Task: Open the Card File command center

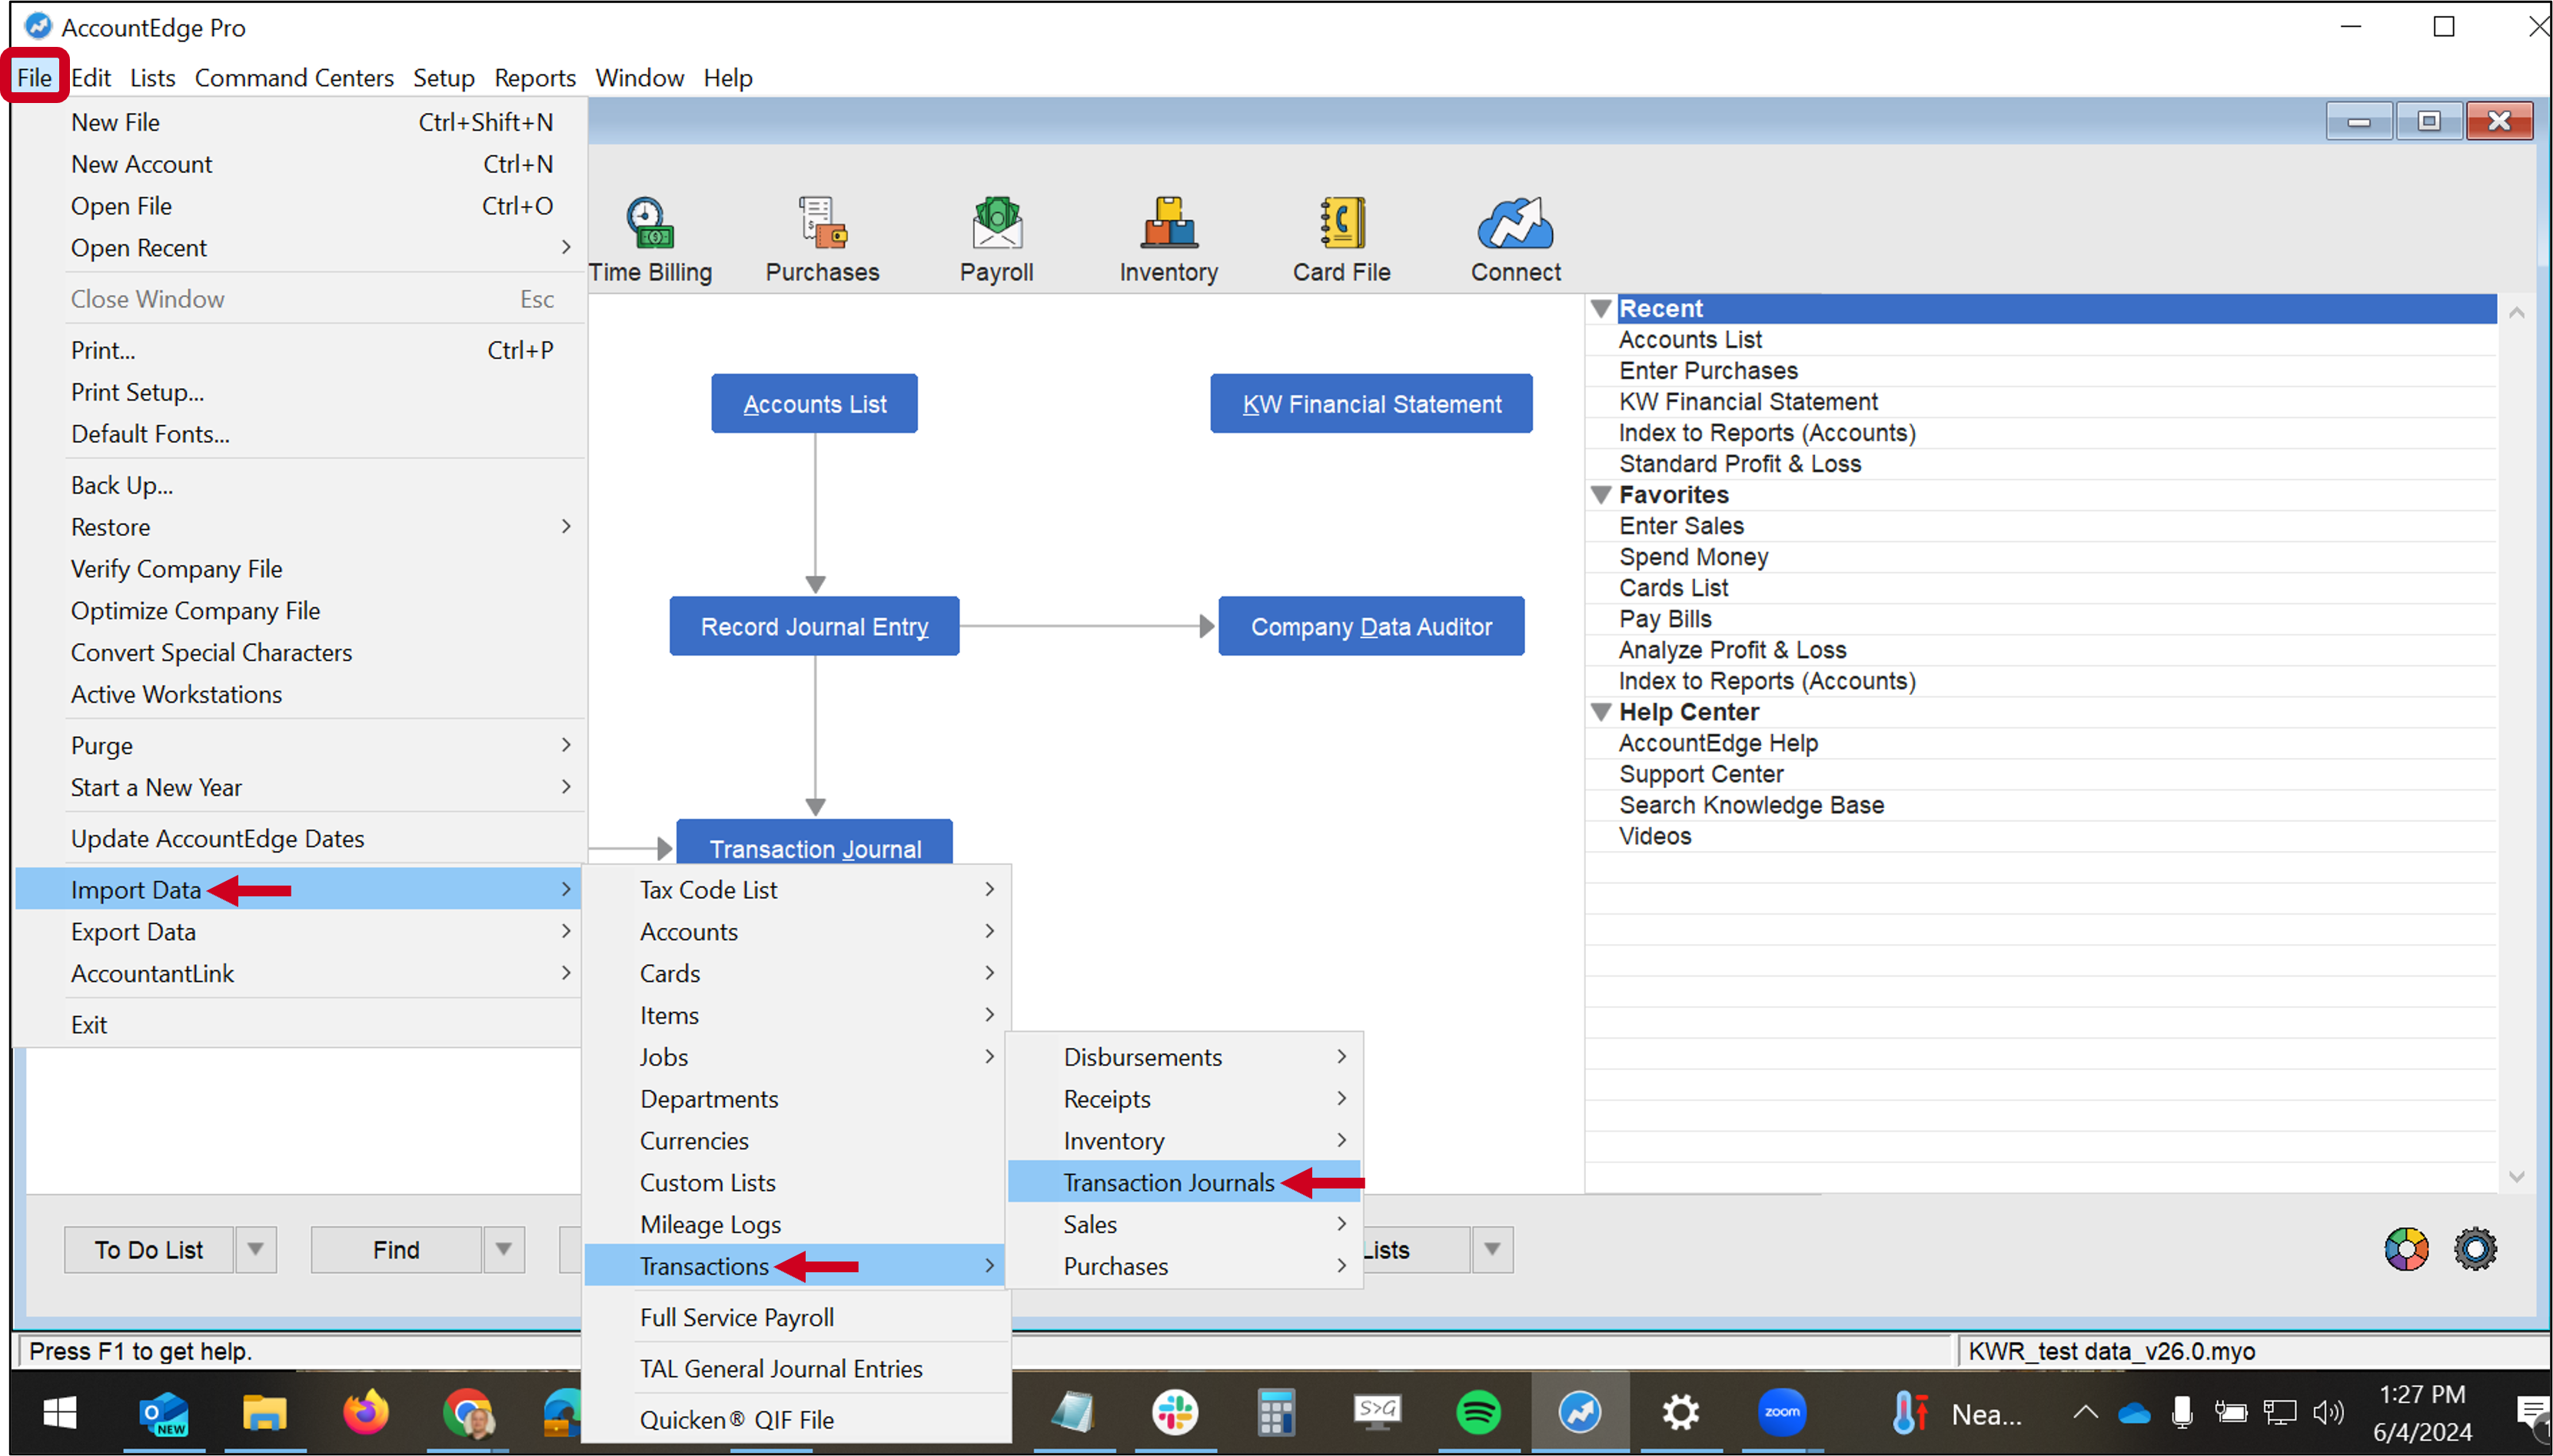Action: coord(1341,238)
